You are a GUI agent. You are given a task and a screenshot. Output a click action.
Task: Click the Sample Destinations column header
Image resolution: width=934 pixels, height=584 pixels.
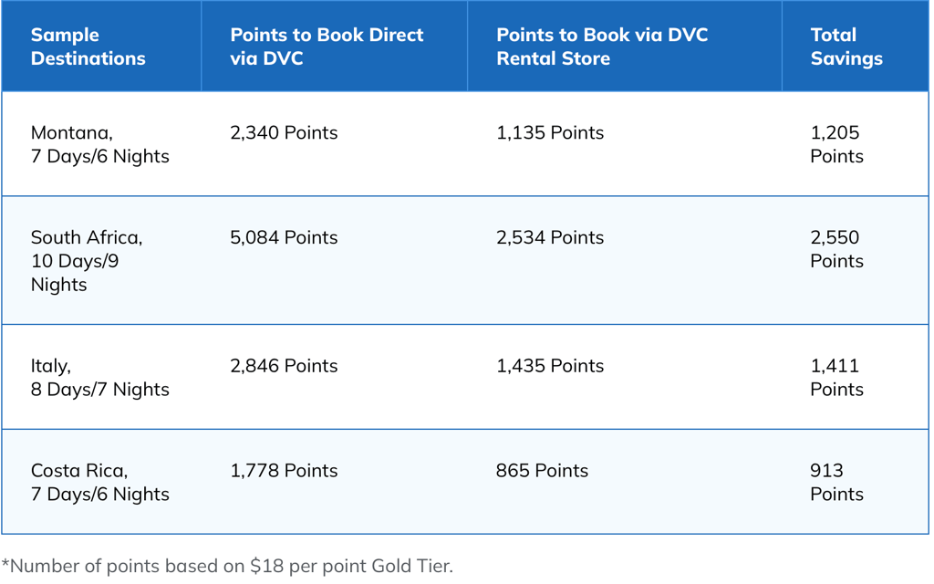(x=88, y=47)
